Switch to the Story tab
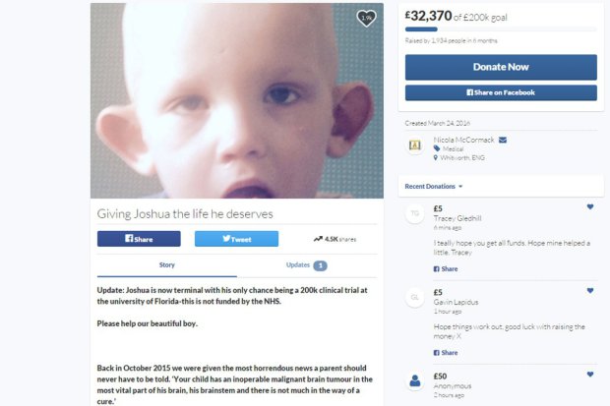This screenshot has width=610, height=406. [x=167, y=264]
